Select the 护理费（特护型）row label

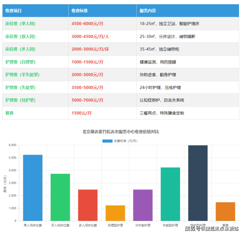pos(20,100)
